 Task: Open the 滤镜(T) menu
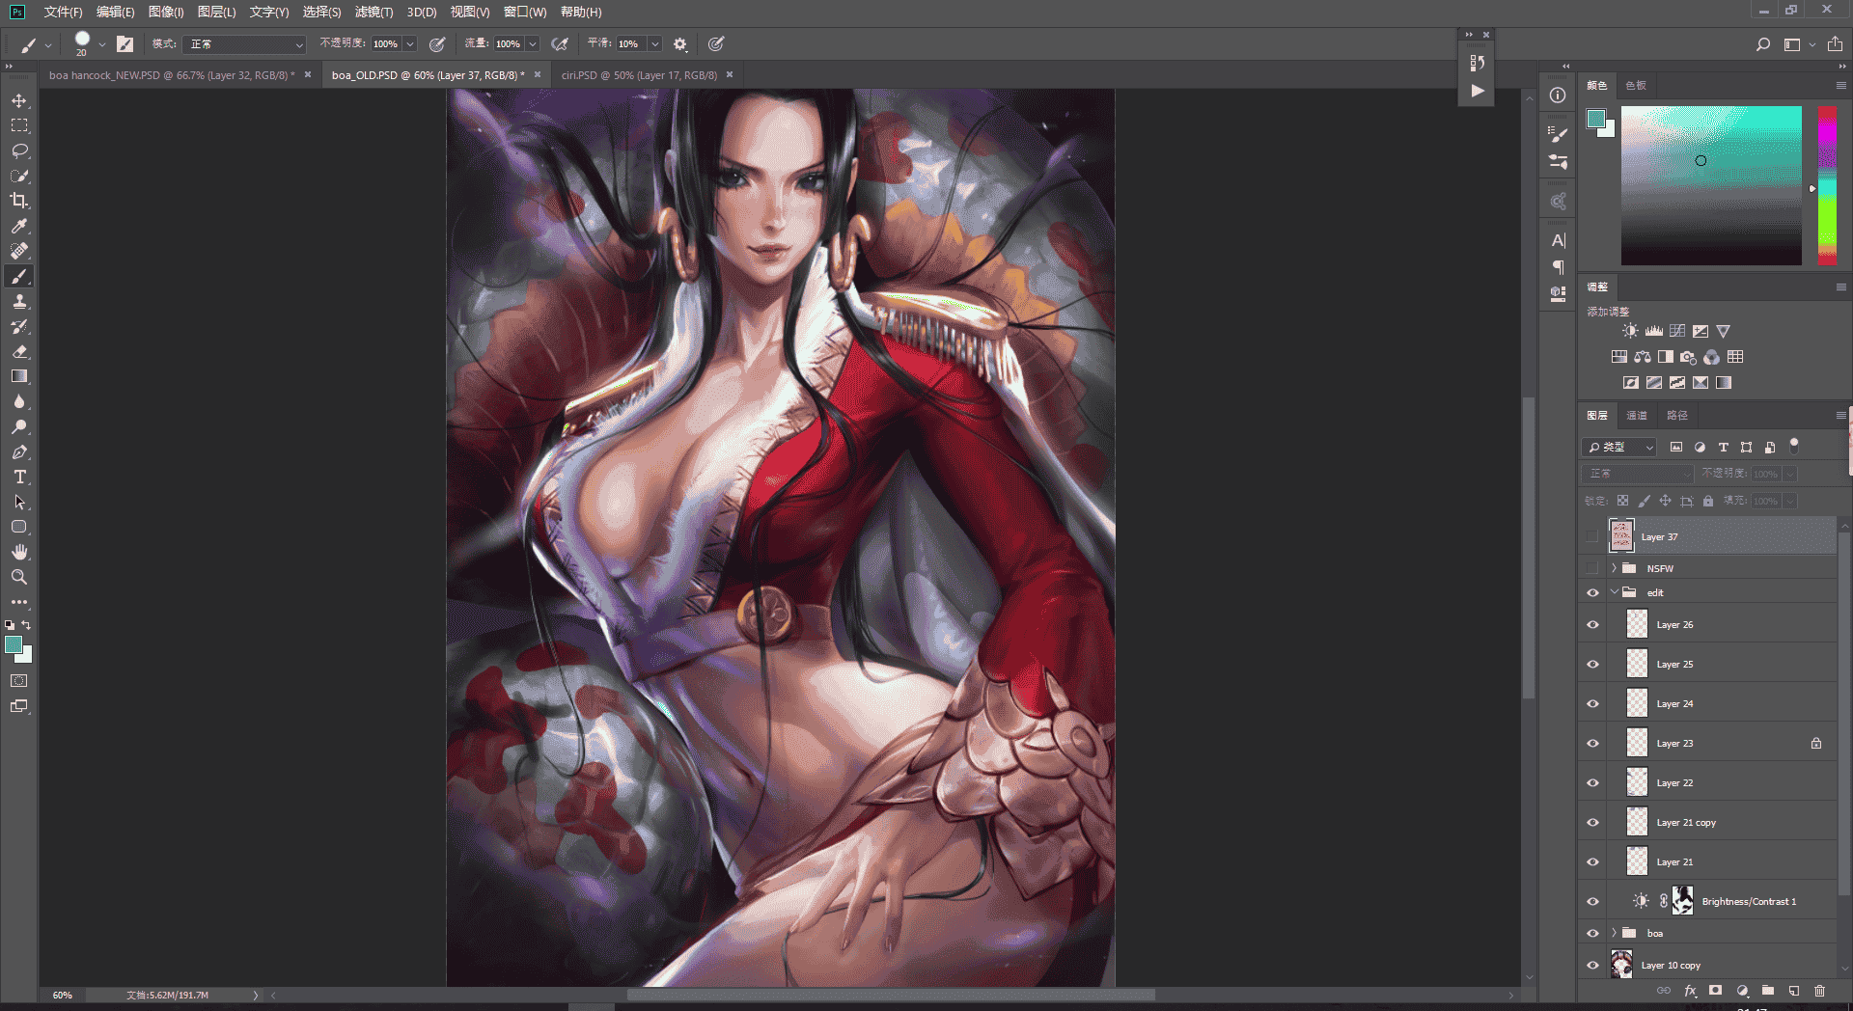click(373, 12)
